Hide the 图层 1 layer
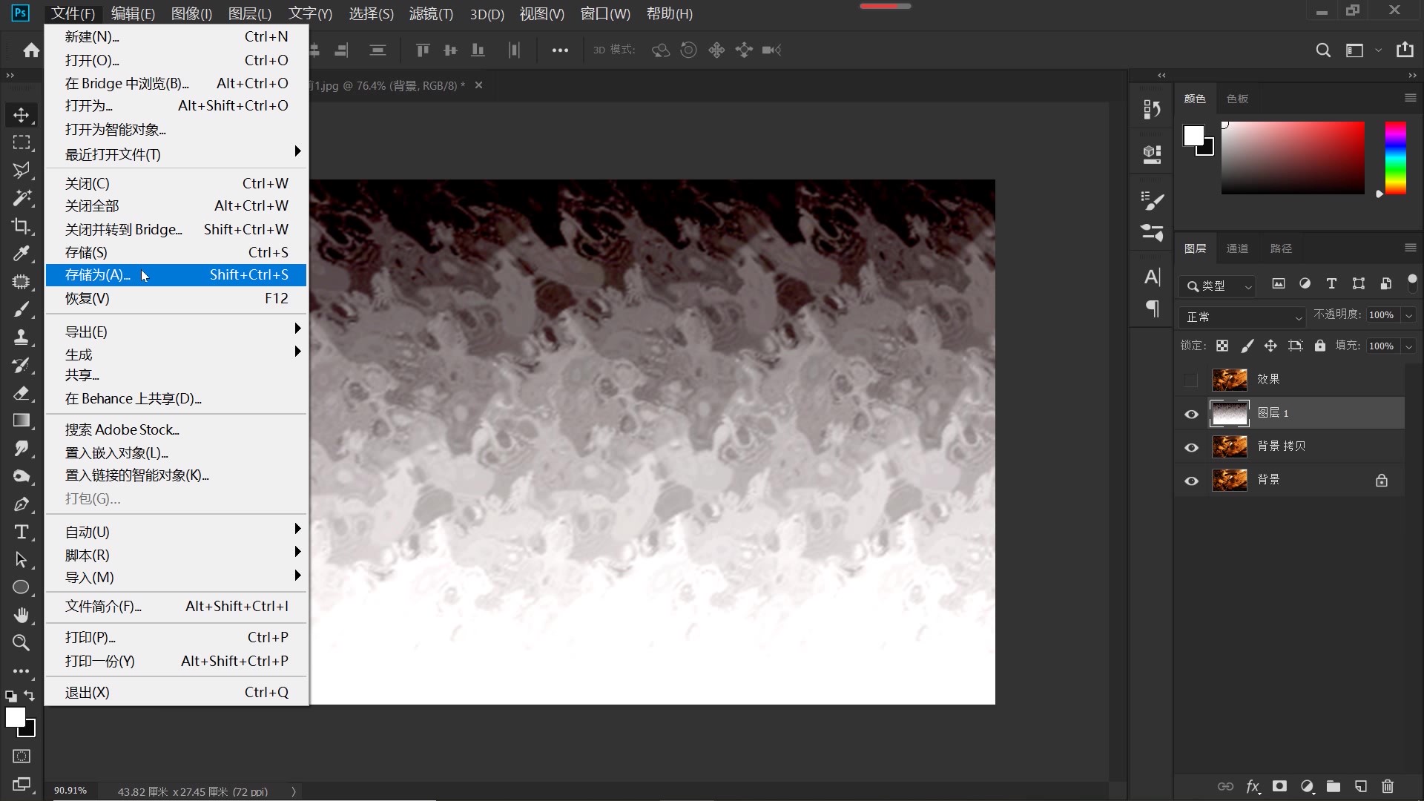The height and width of the screenshot is (801, 1424). 1191,414
